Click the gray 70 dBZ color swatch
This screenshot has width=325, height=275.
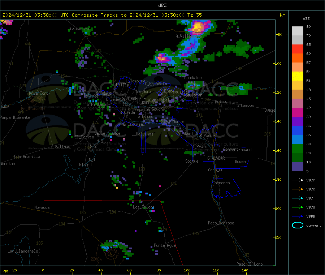click(x=298, y=40)
